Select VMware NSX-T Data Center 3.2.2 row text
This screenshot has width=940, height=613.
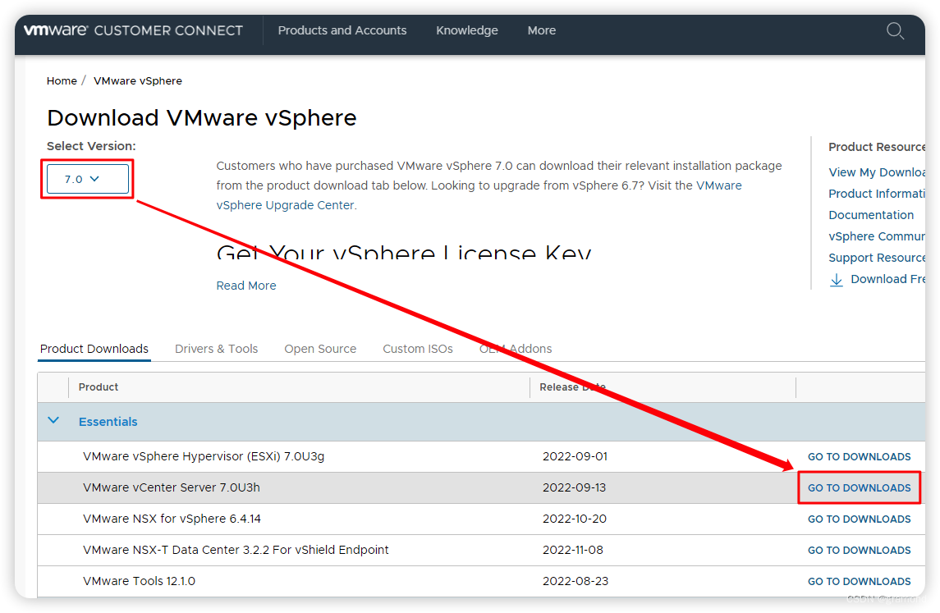236,550
